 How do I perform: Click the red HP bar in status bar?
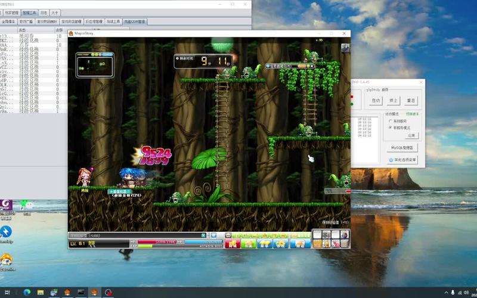point(155,241)
